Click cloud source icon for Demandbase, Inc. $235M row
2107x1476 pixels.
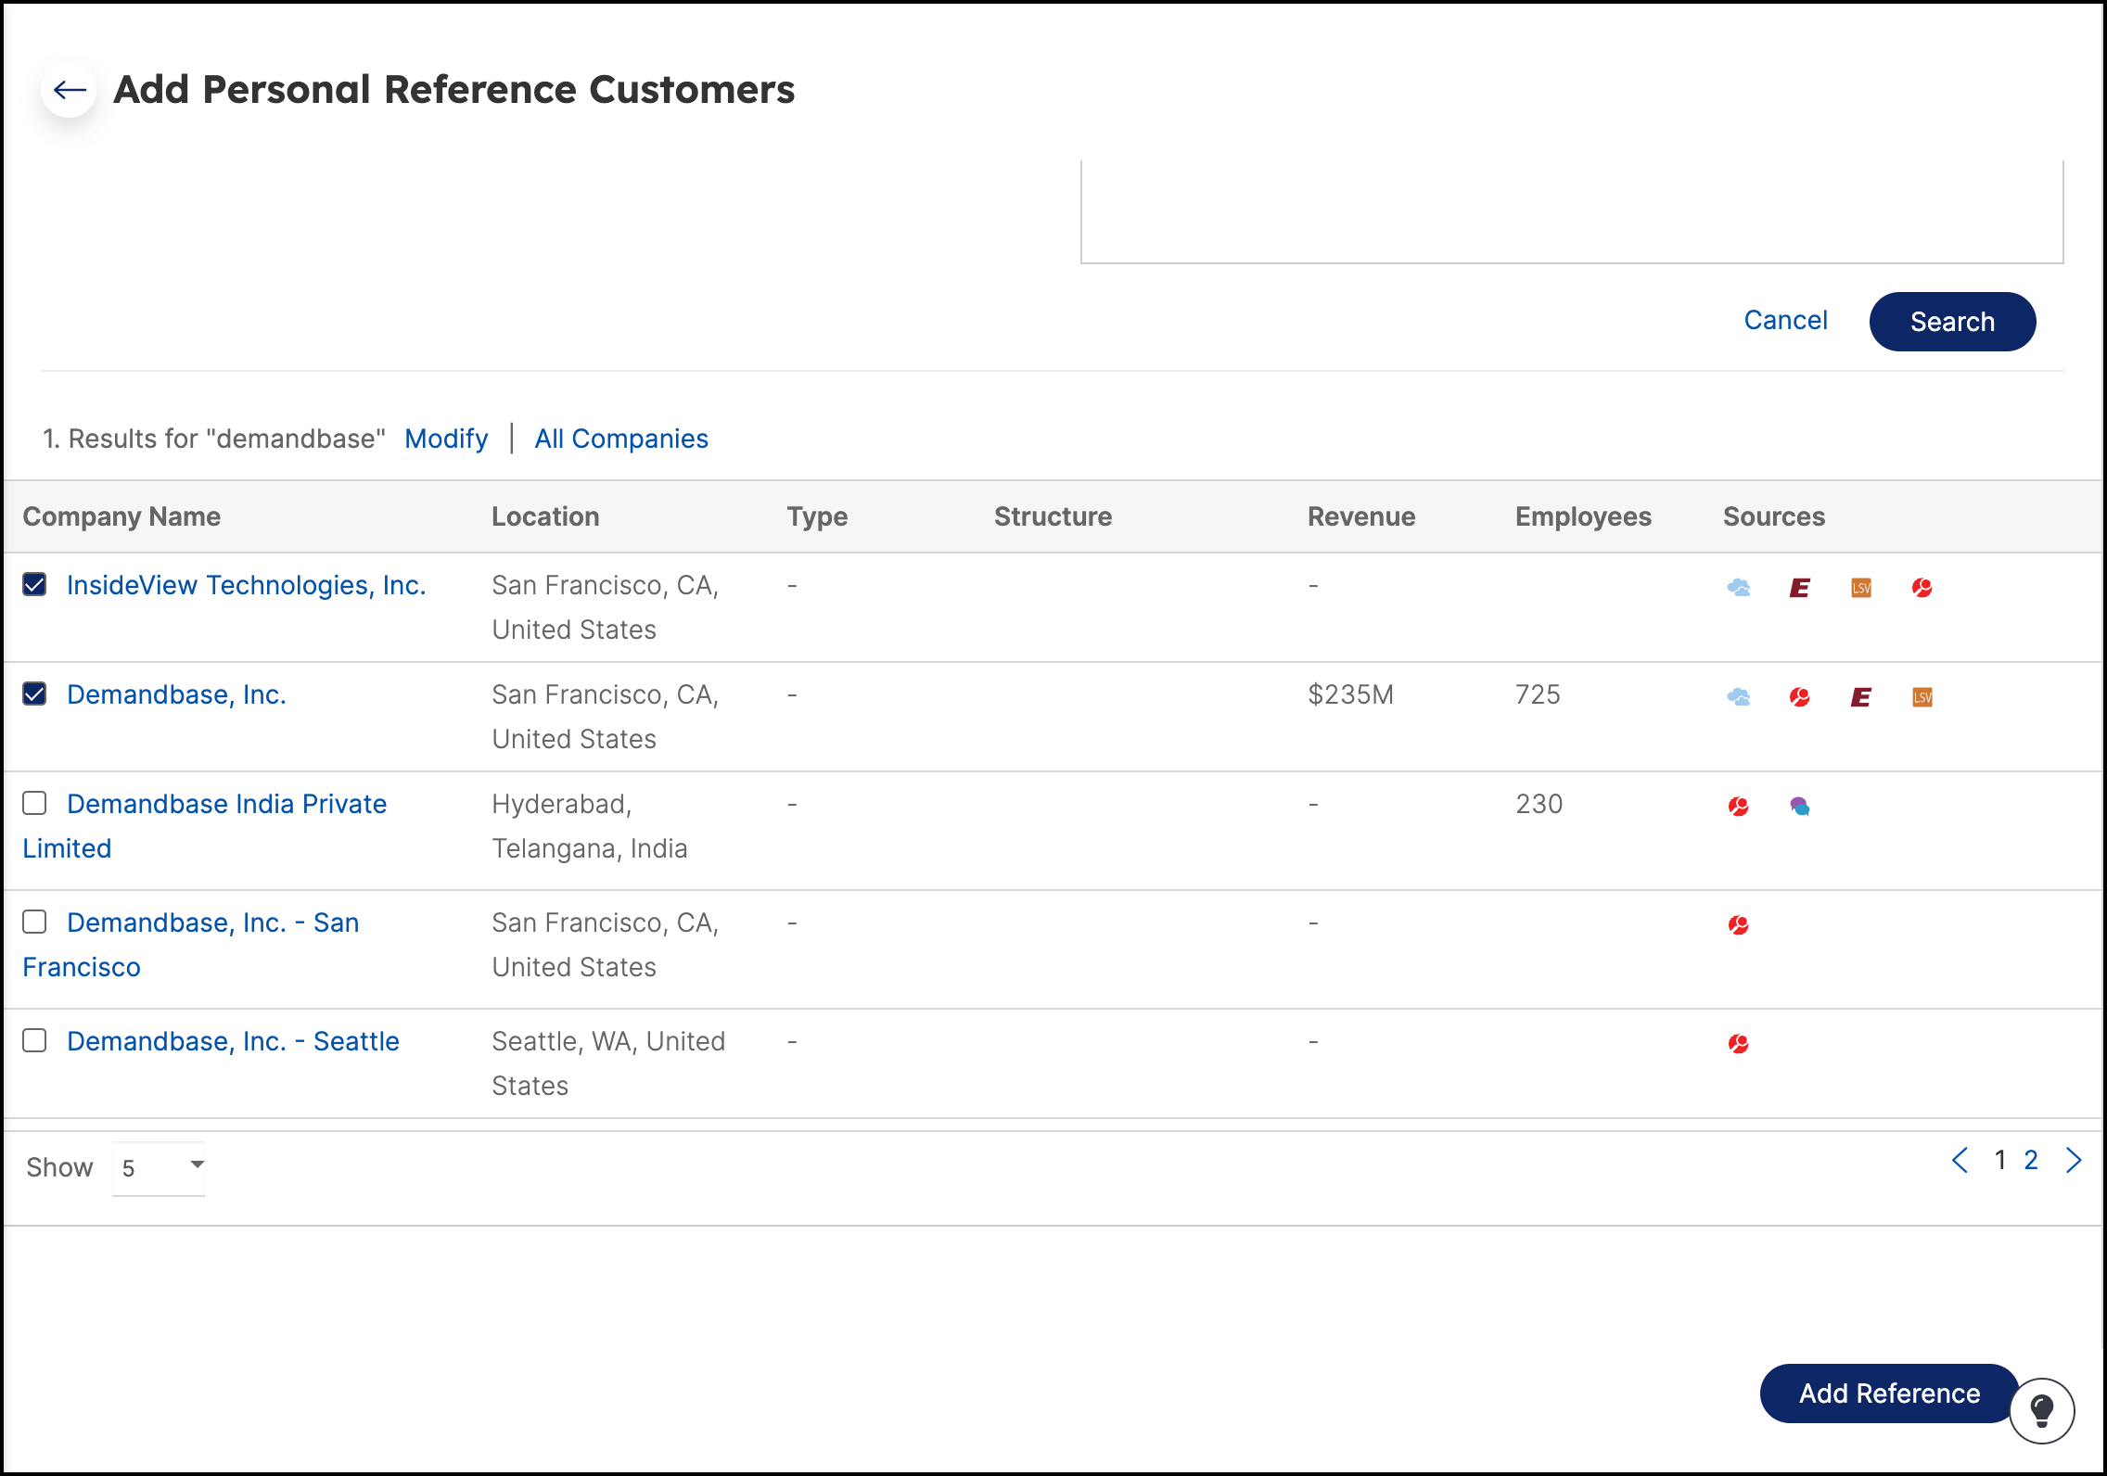[x=1739, y=696]
